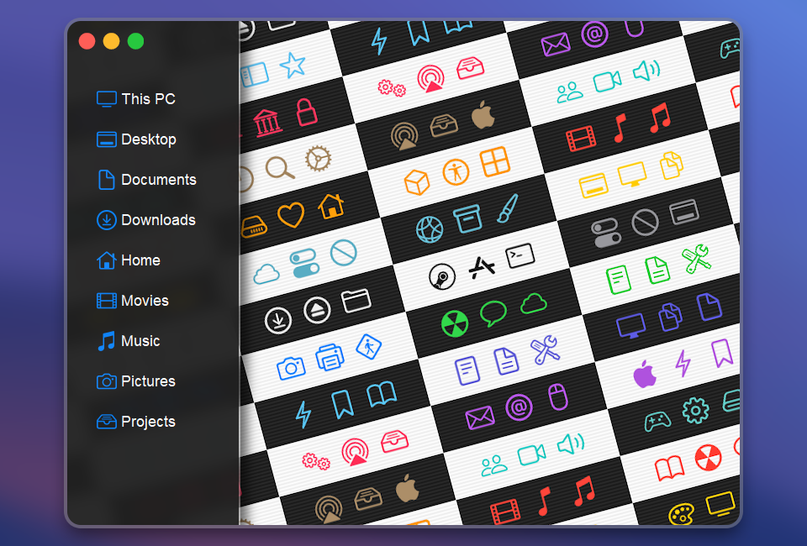This screenshot has height=546, width=807.
Task: Click the black App Store icon
Action: point(482,266)
